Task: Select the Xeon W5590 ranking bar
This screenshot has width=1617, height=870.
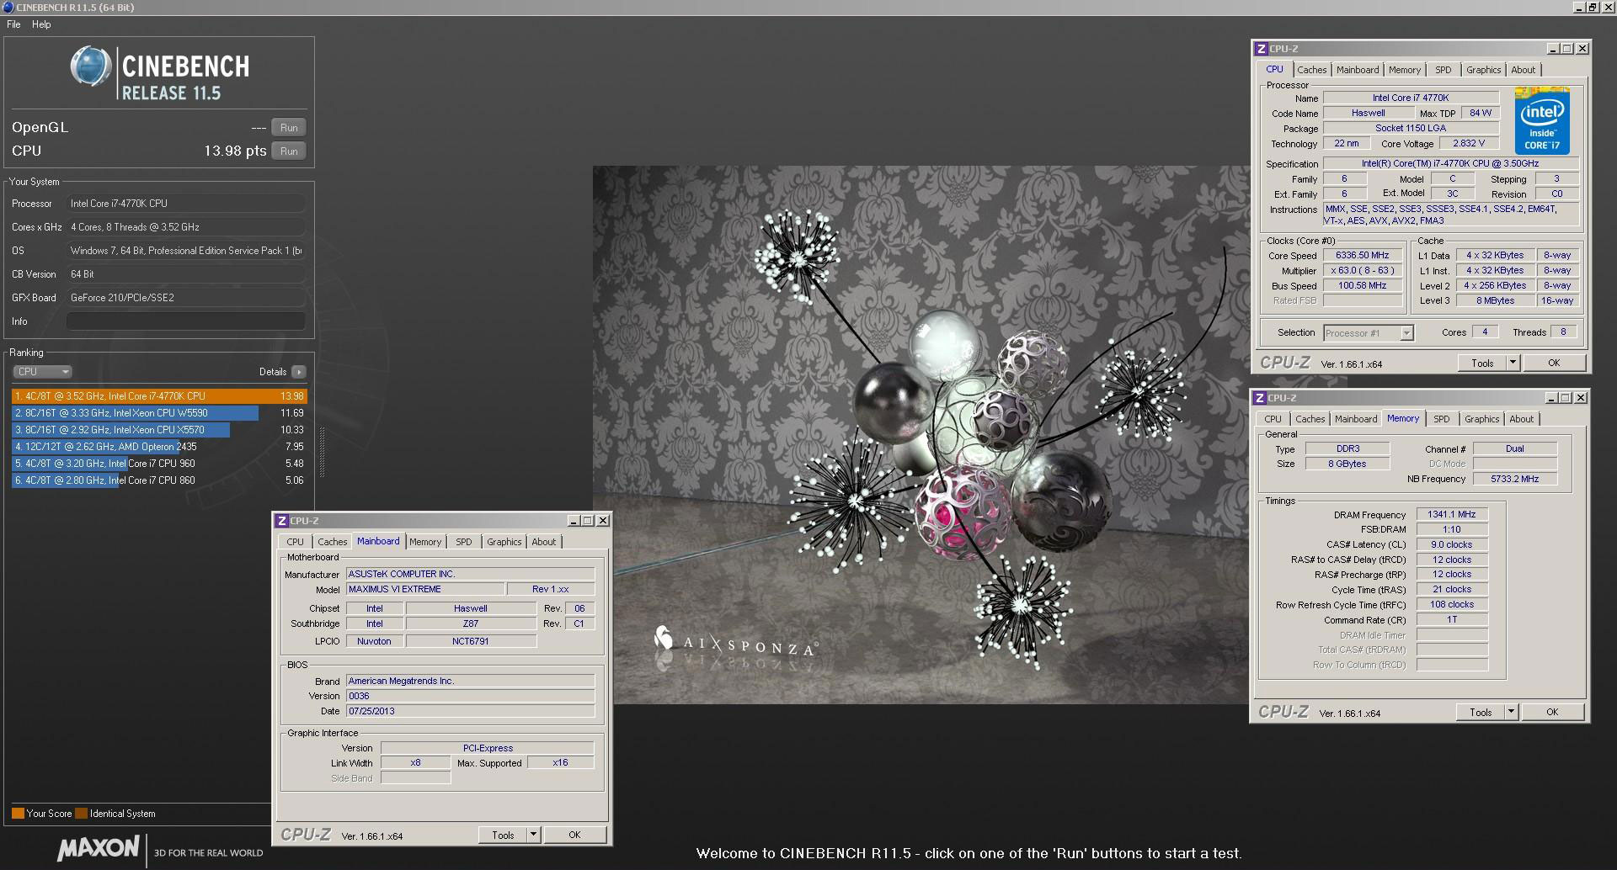Action: 135,413
